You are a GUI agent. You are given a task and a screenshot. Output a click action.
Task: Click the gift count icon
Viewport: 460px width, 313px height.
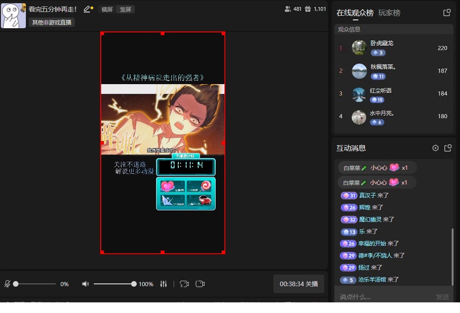click(x=308, y=9)
